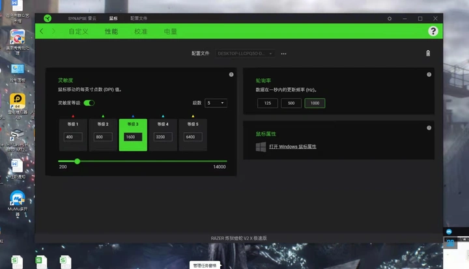Select 500 Hz polling rate
Viewport: 469px width, 269px height.
pyautogui.click(x=291, y=103)
